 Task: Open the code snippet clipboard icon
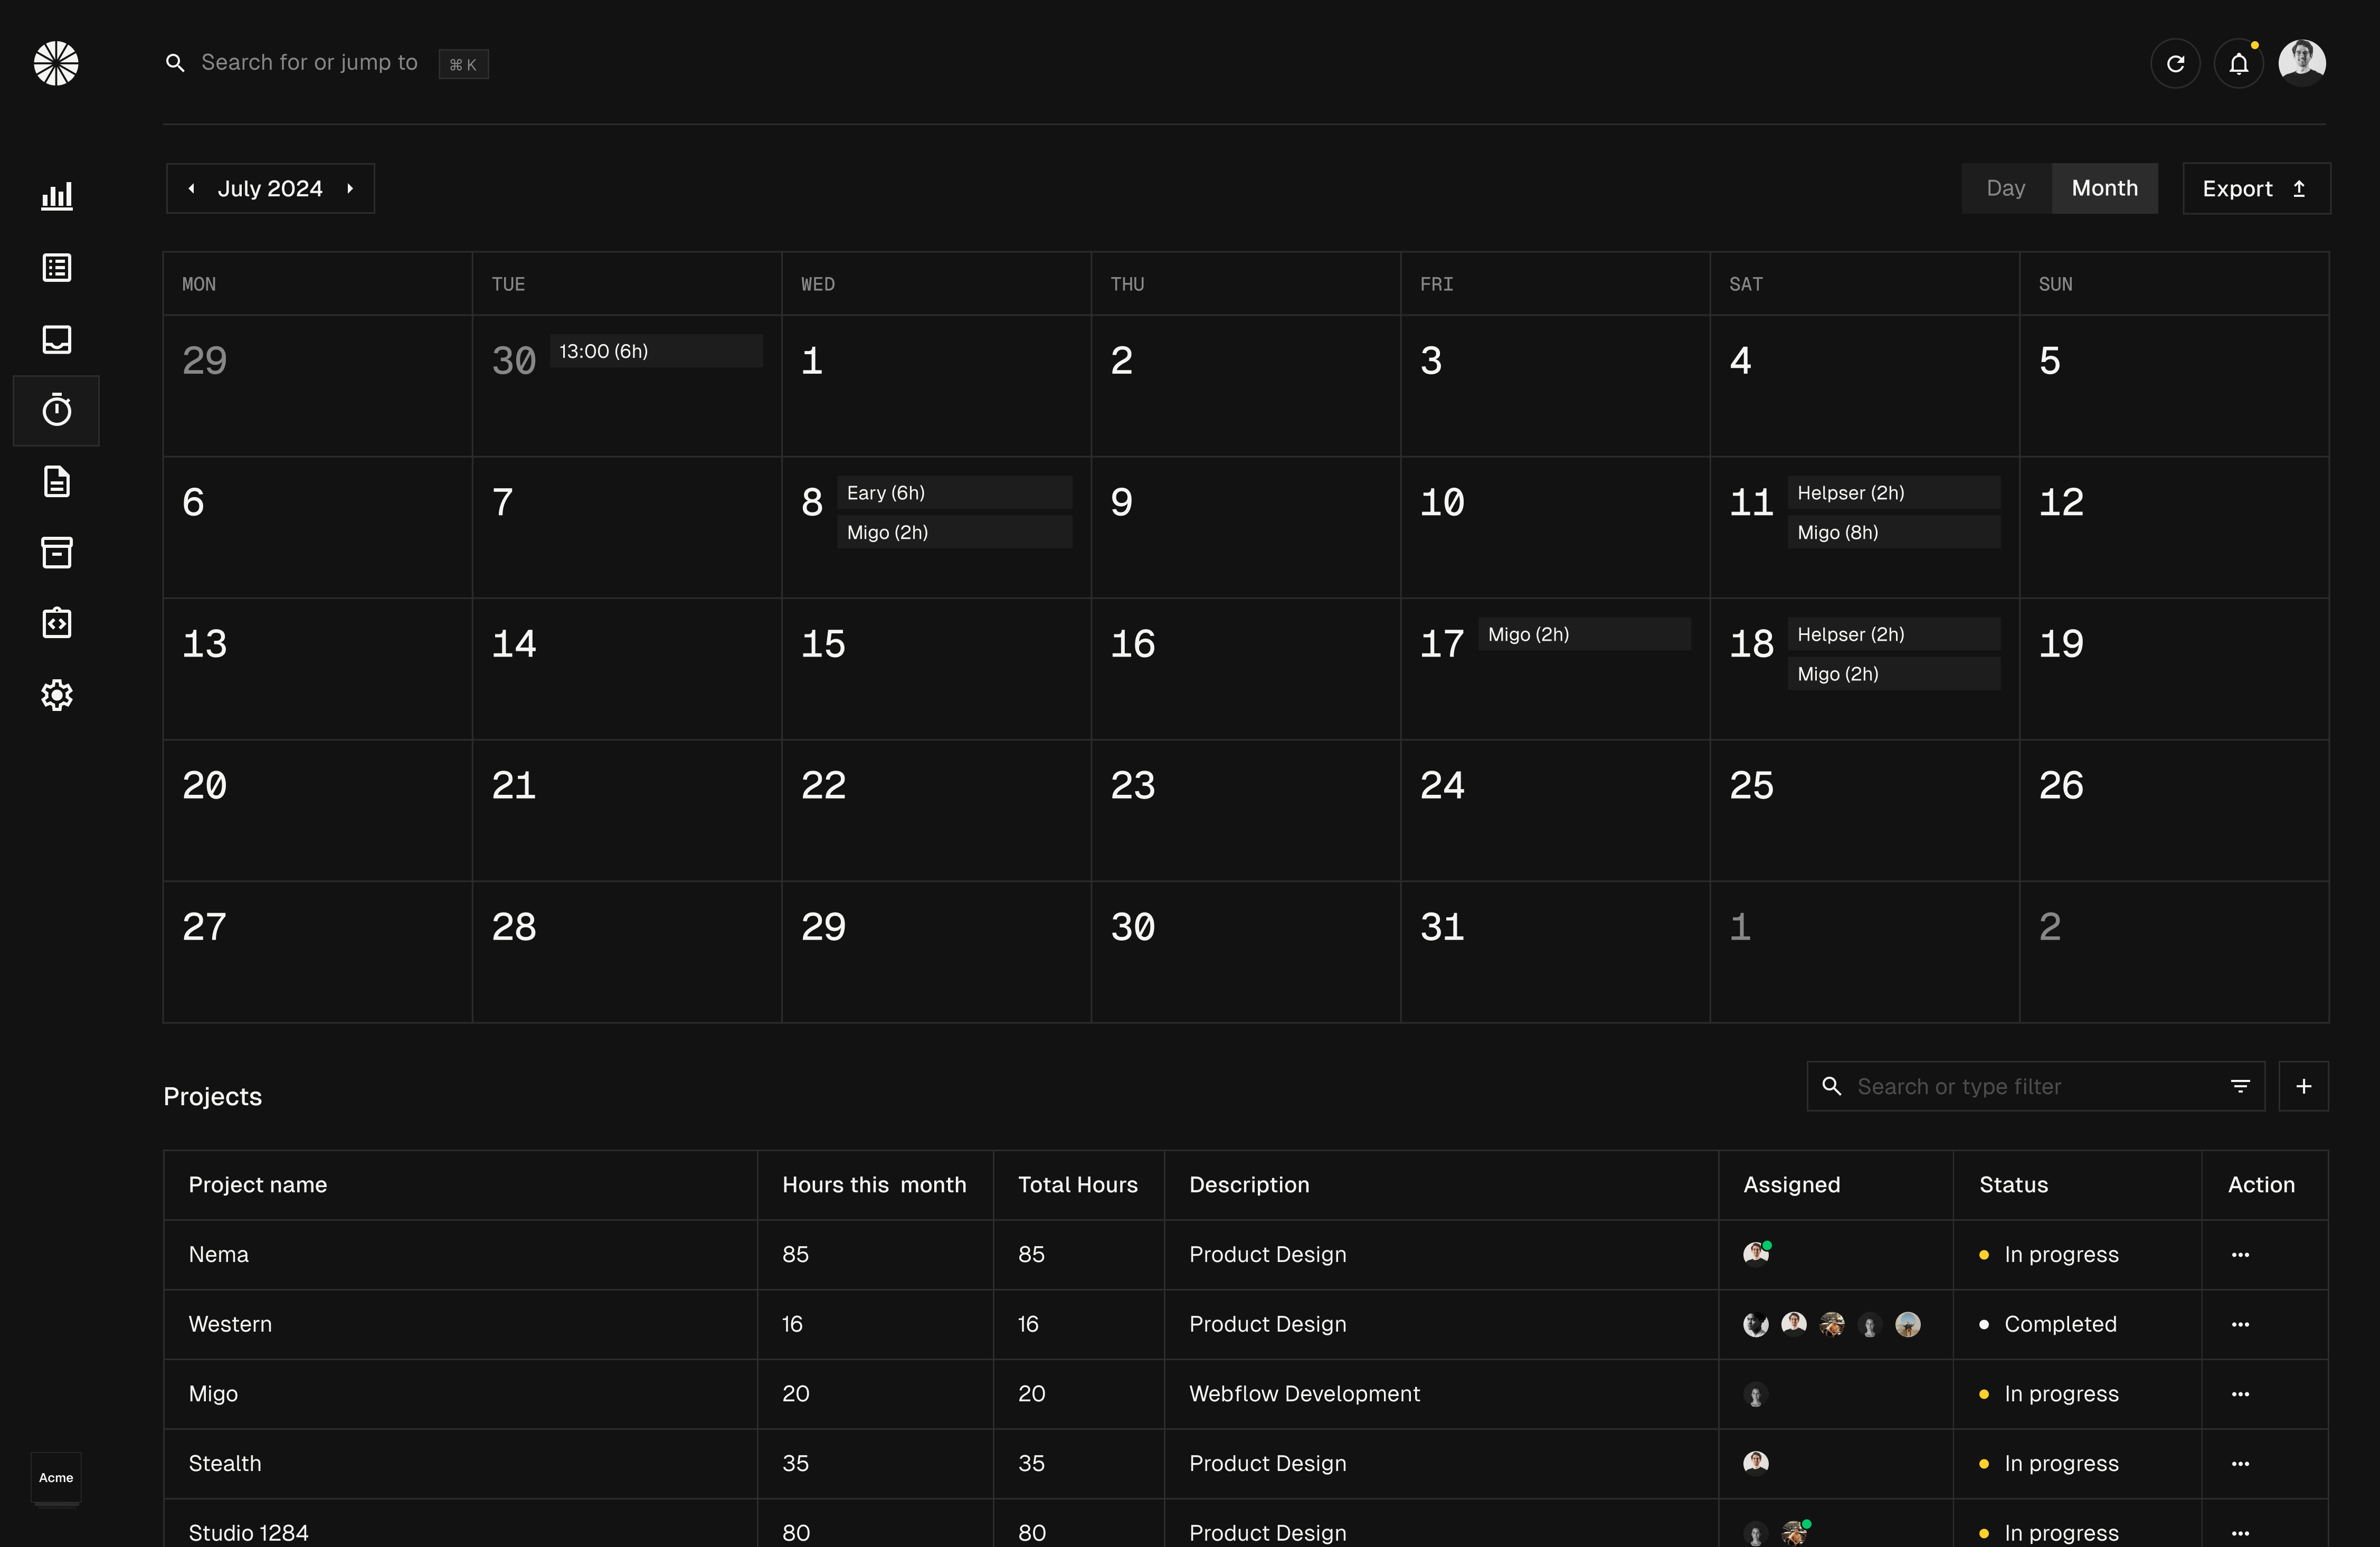click(x=57, y=622)
